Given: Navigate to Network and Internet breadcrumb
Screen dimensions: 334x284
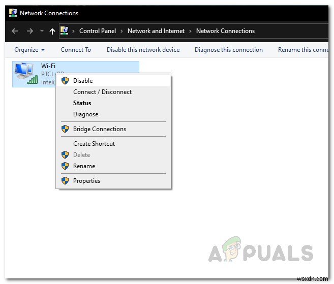Looking at the screenshot, I should click(156, 31).
